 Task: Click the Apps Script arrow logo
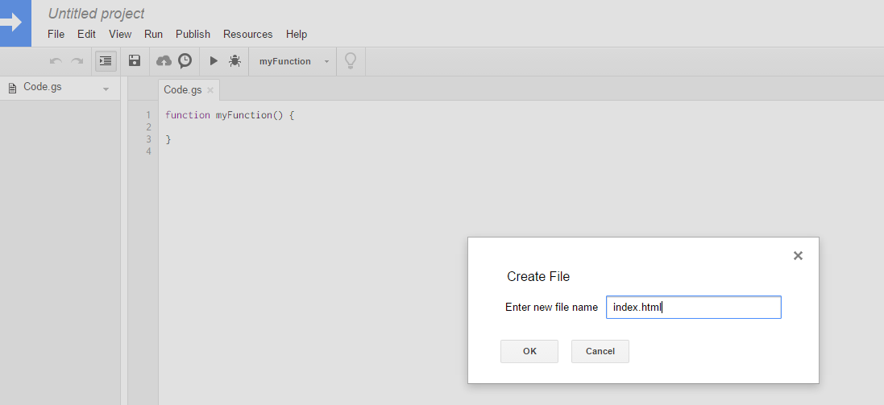pos(15,23)
